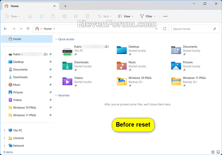Open the Windows 10 PNGs folder tile
The height and width of the screenshot is (155, 222).
(134, 82)
